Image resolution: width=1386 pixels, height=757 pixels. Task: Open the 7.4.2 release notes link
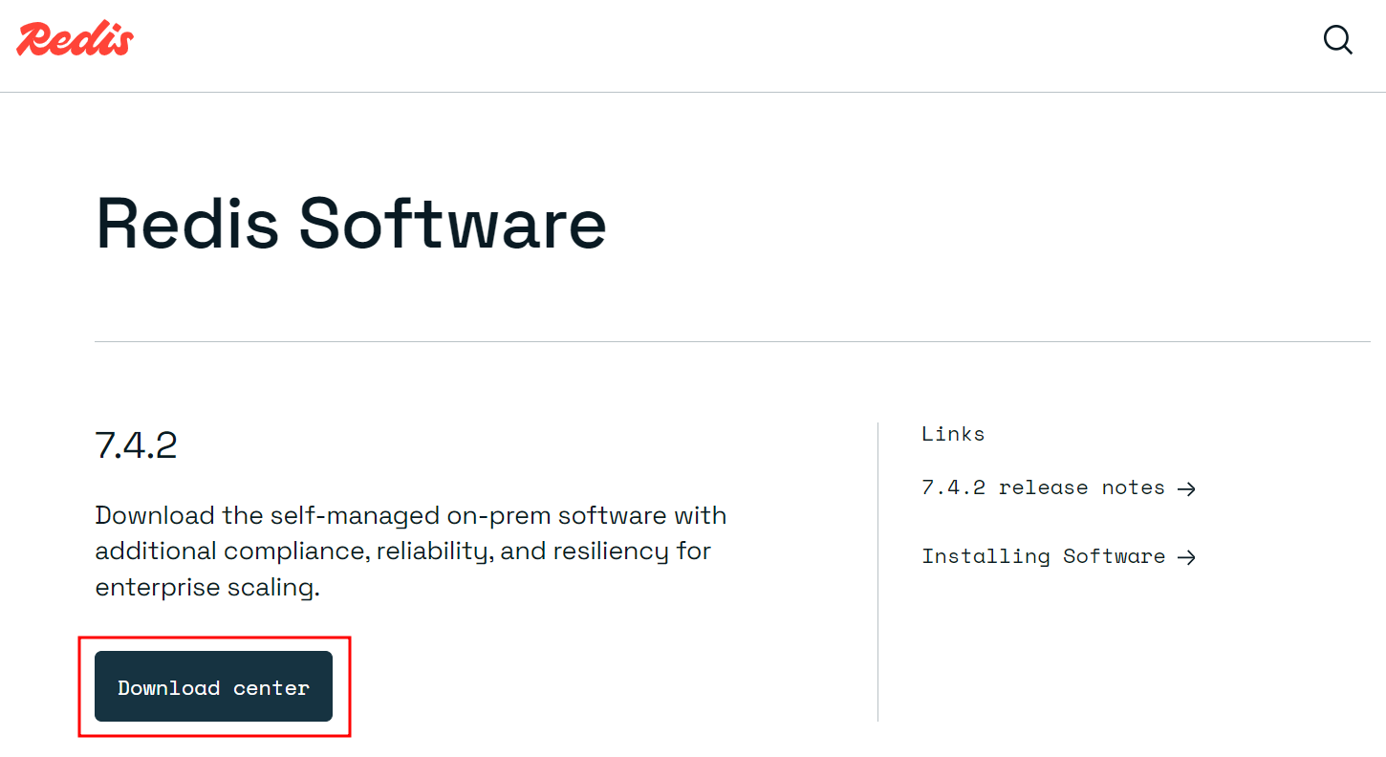(x=1058, y=488)
